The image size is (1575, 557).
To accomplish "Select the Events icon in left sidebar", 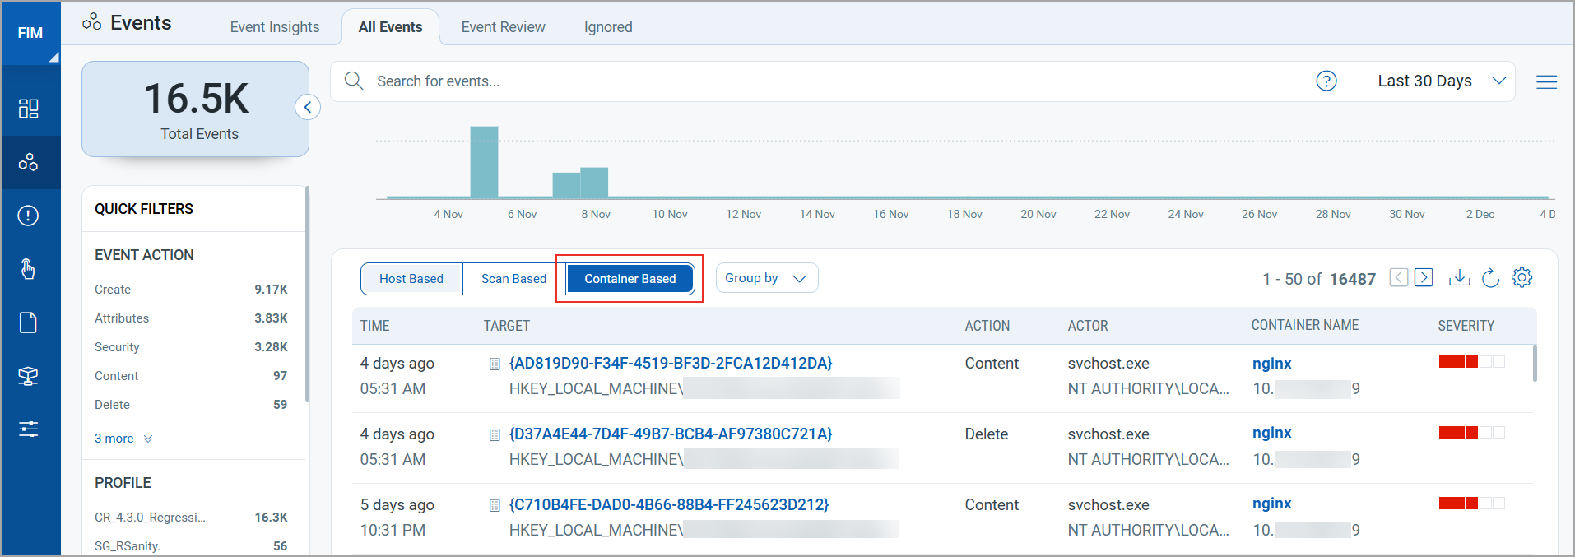I will 29,162.
